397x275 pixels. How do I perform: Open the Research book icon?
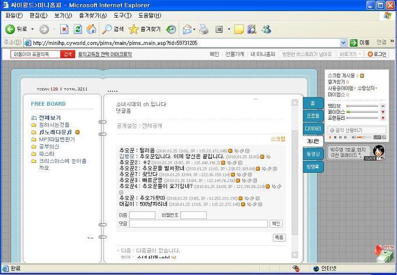point(252,29)
